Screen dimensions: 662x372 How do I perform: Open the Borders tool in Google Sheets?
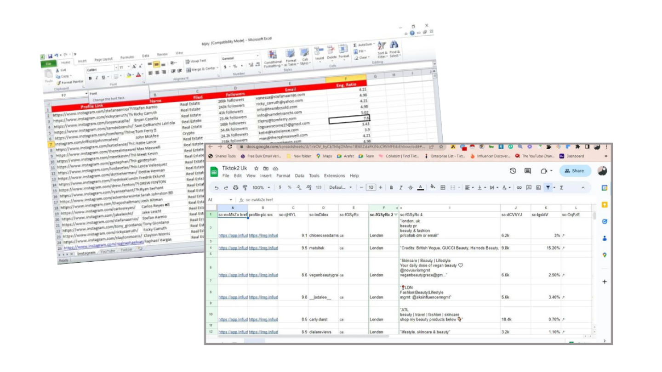click(443, 187)
